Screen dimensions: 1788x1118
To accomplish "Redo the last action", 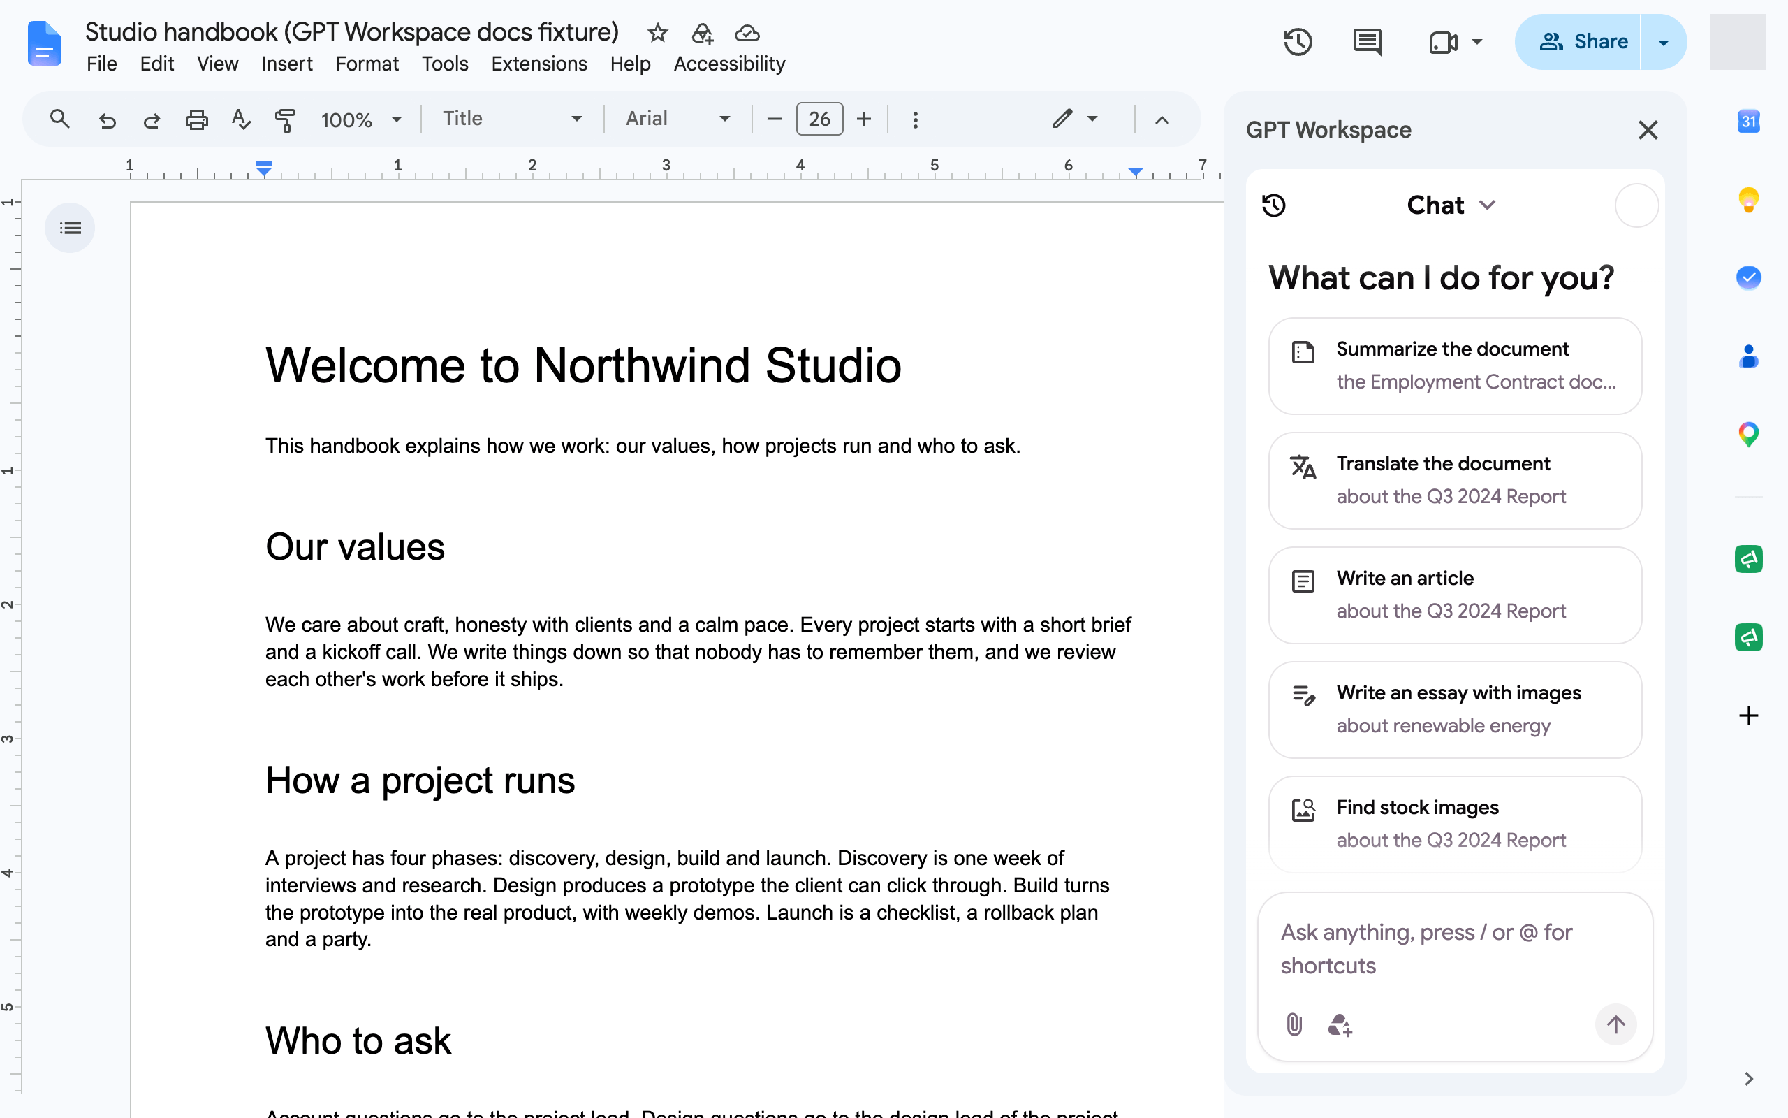I will (x=152, y=119).
